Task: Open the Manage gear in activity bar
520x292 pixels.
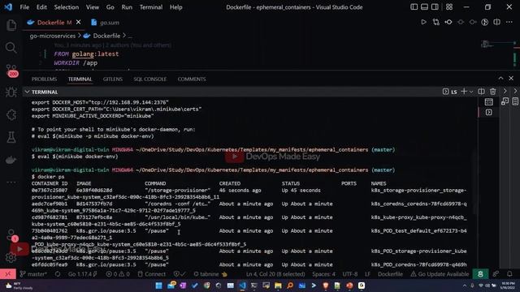Action: (11, 257)
